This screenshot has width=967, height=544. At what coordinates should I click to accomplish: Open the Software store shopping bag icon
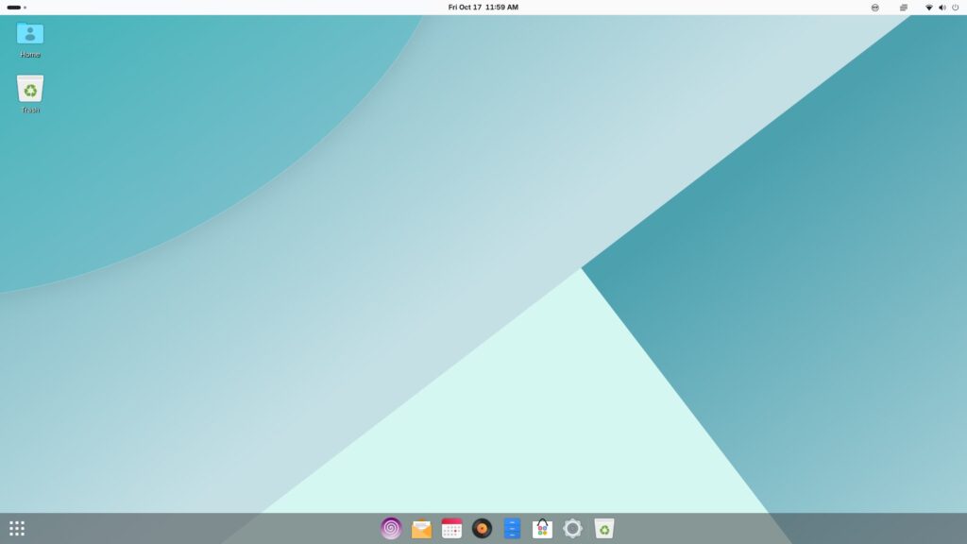[x=542, y=528]
